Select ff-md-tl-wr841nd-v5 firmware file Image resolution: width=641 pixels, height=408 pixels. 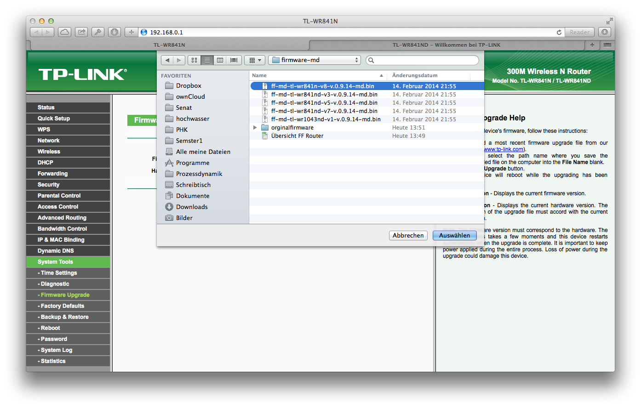tap(367, 102)
